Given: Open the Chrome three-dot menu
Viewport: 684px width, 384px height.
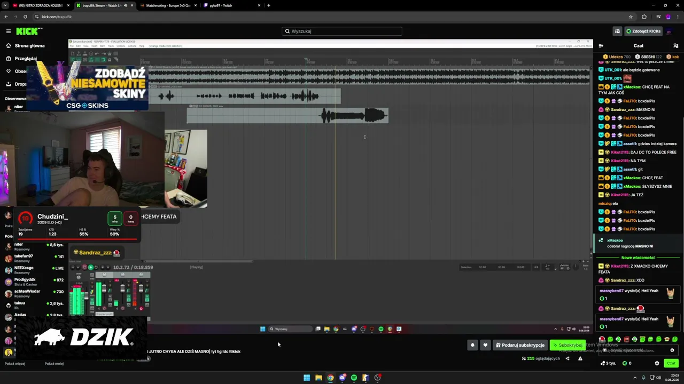Looking at the screenshot, I should (678, 17).
